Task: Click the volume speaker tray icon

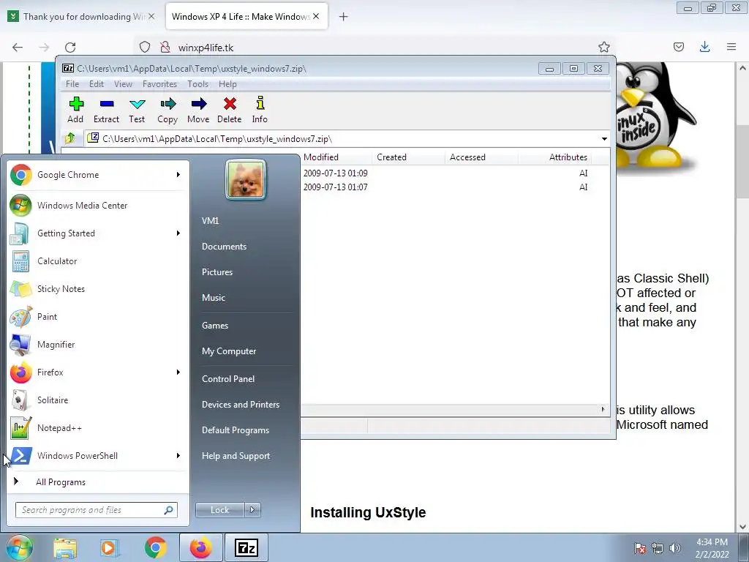Action: click(674, 548)
